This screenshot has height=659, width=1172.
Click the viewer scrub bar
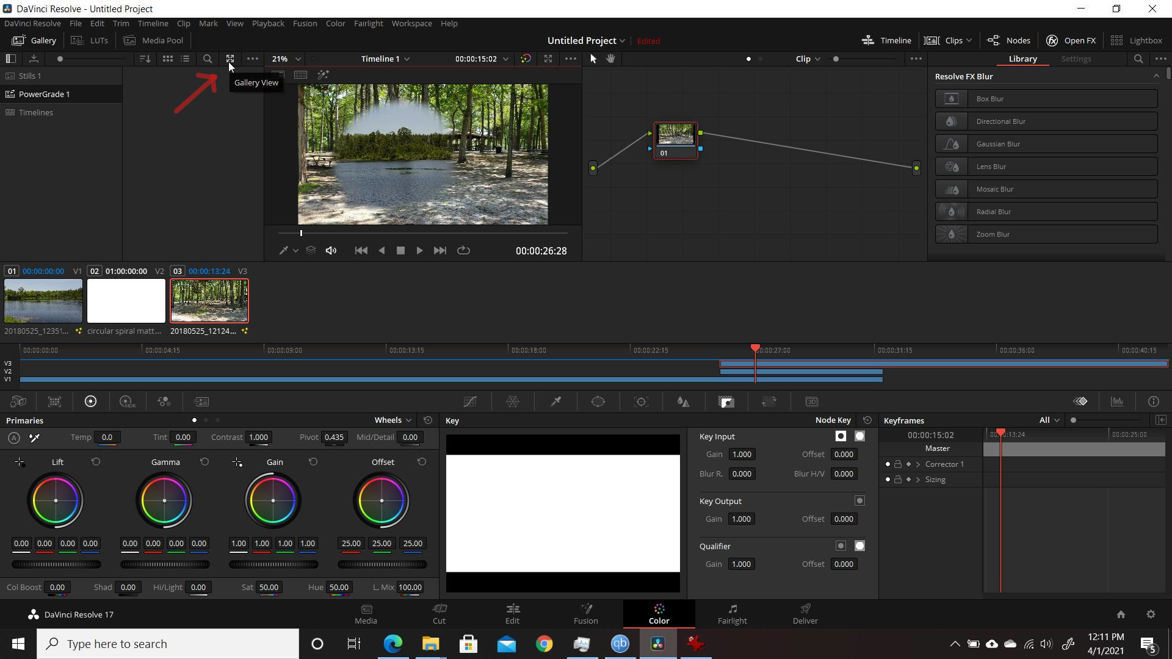pyautogui.click(x=422, y=233)
